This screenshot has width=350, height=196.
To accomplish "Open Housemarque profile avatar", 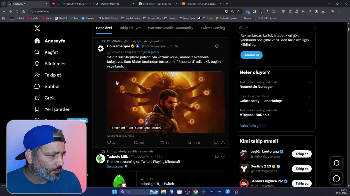I will [x=101, y=48].
